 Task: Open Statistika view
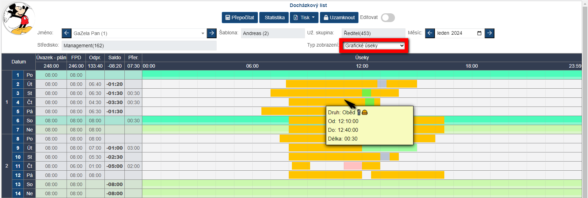point(274,18)
